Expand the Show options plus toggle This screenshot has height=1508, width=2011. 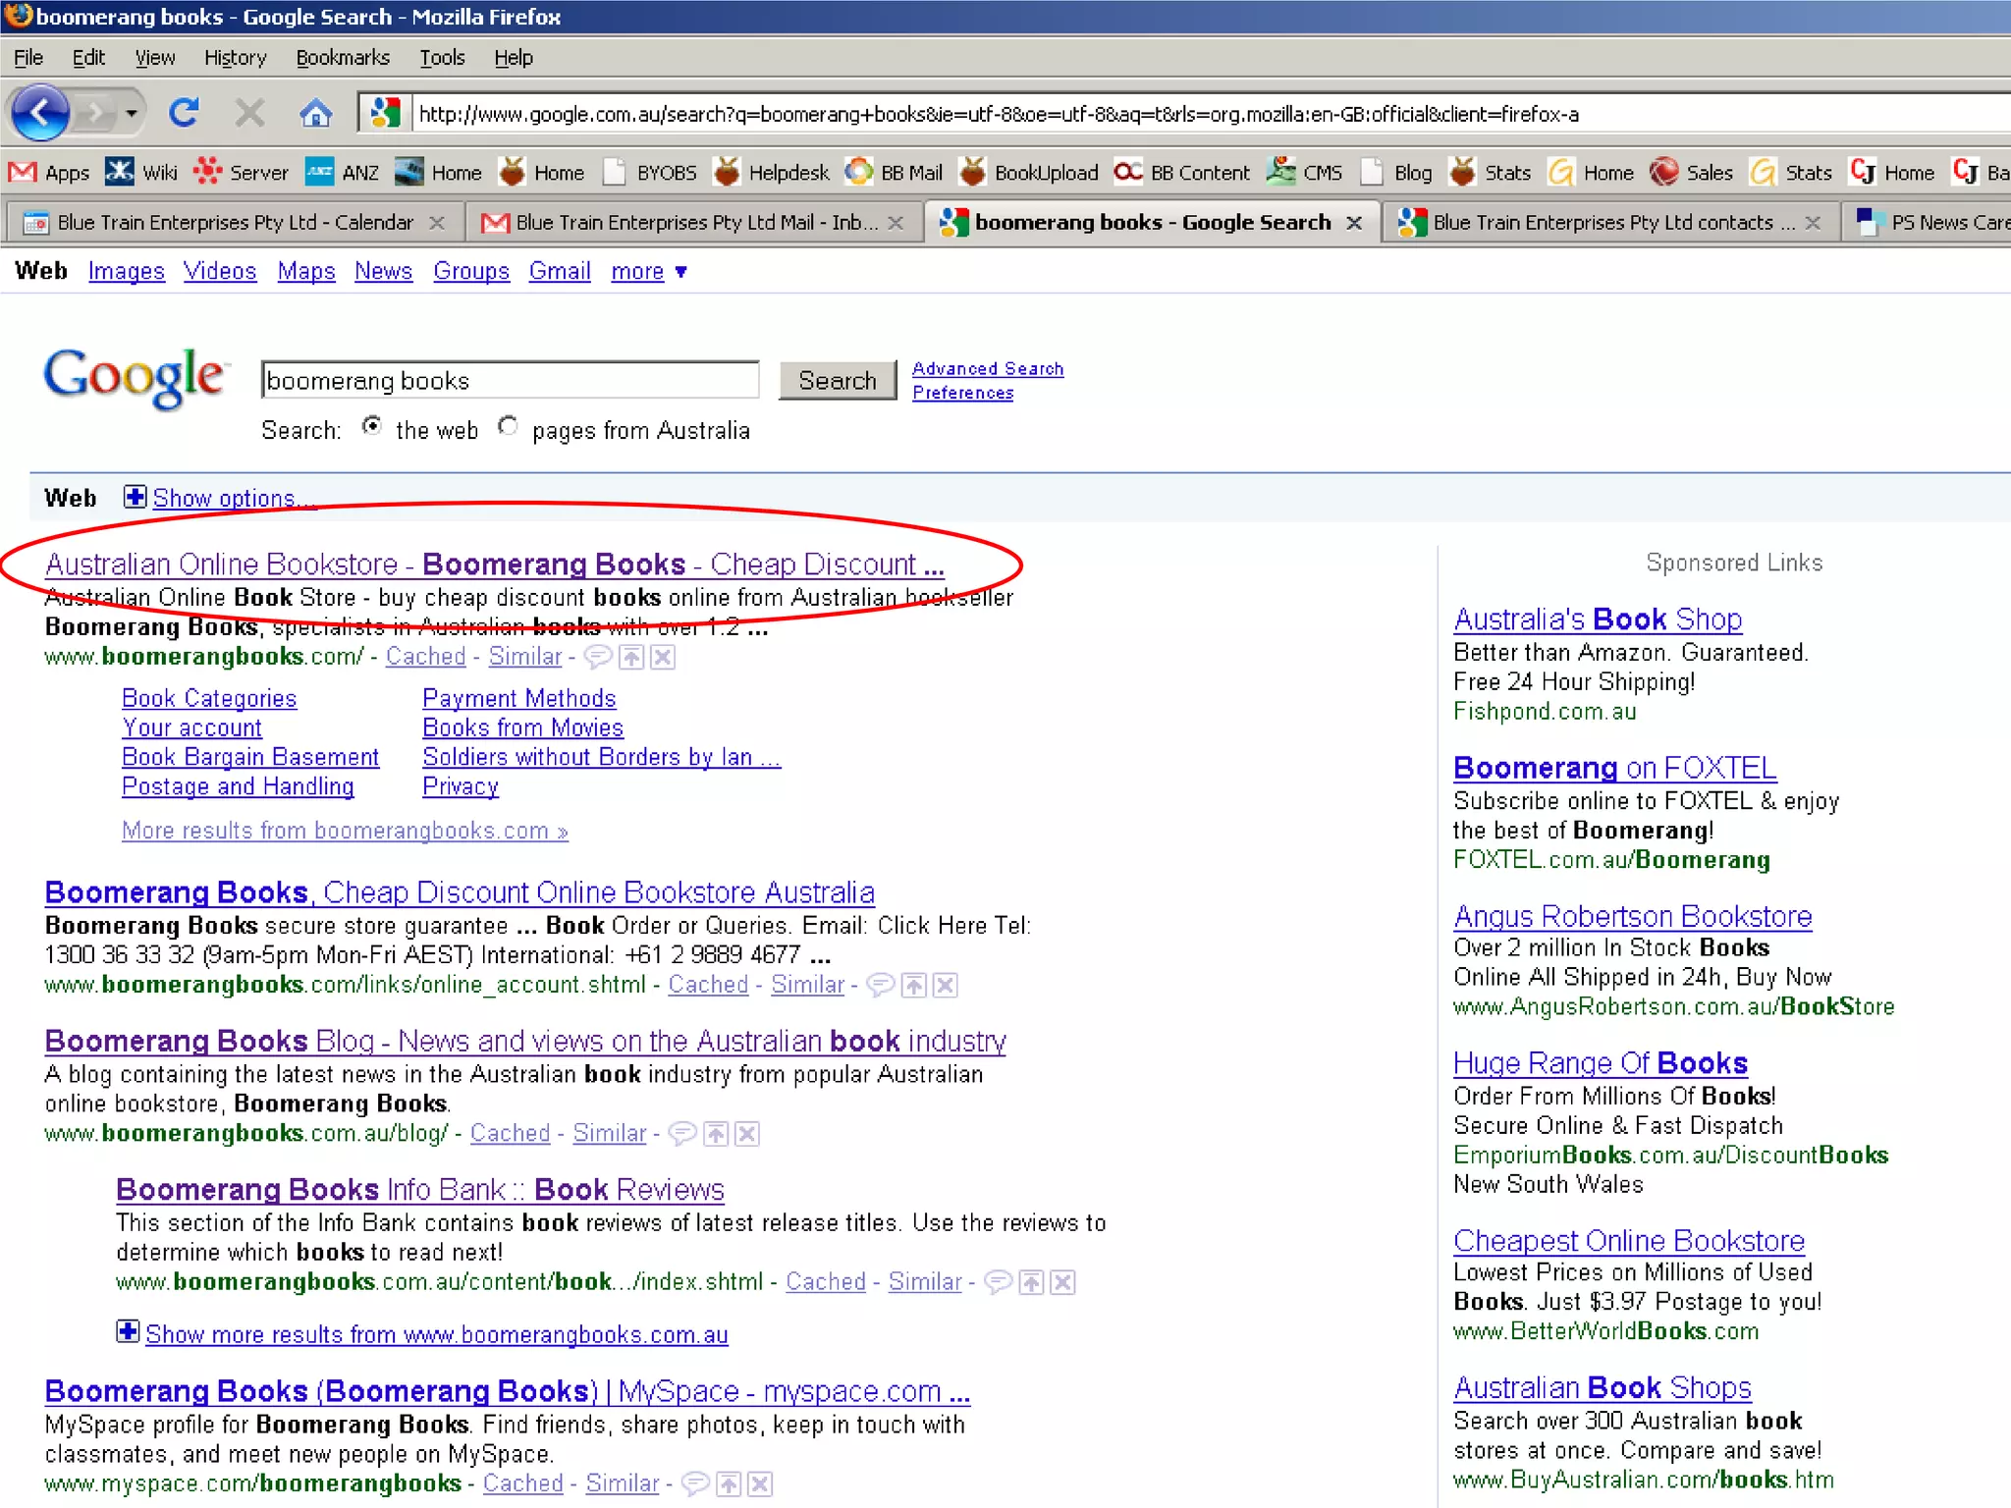(x=135, y=497)
